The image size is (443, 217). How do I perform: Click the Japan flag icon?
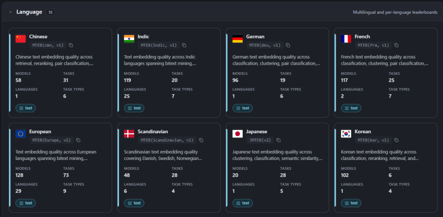(x=238, y=134)
